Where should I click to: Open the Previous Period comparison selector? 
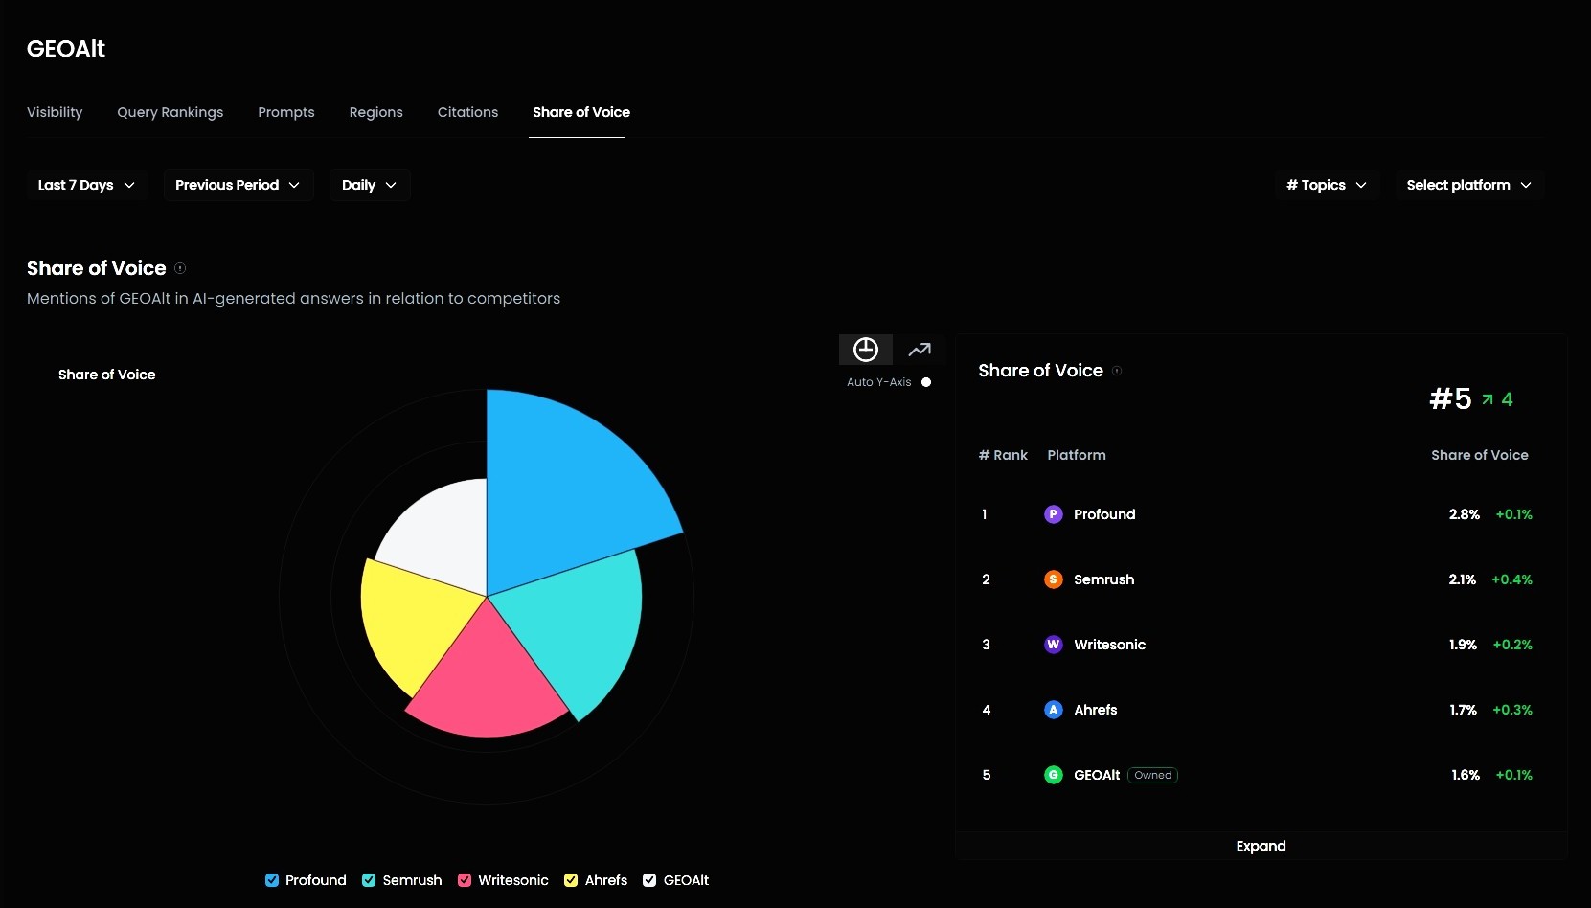click(x=237, y=185)
